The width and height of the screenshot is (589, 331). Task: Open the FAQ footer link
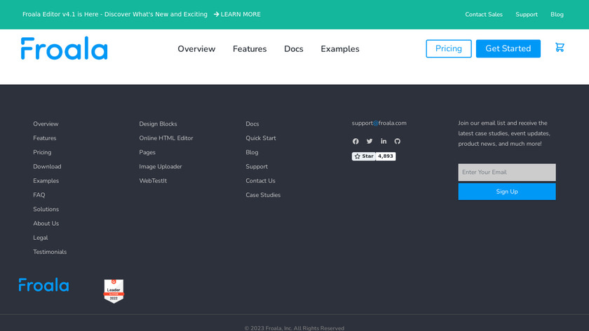39,195
